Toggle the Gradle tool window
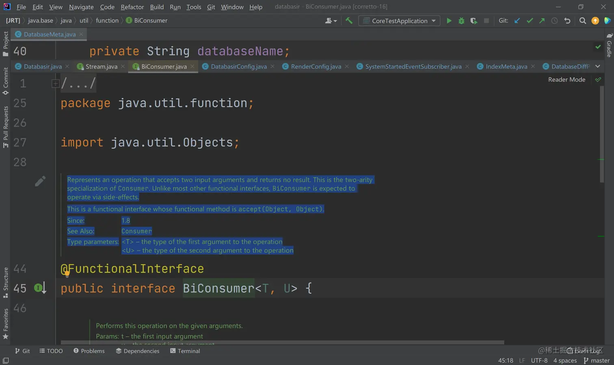 coord(609,45)
